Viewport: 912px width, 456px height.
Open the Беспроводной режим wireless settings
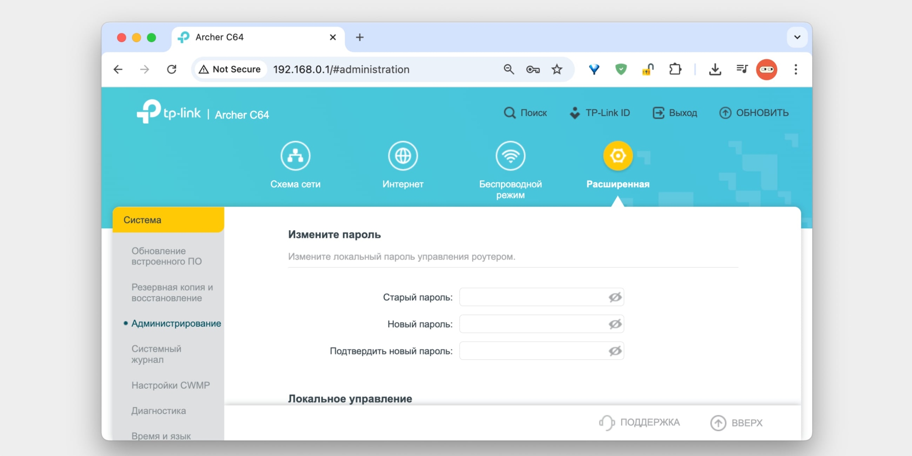[511, 155]
